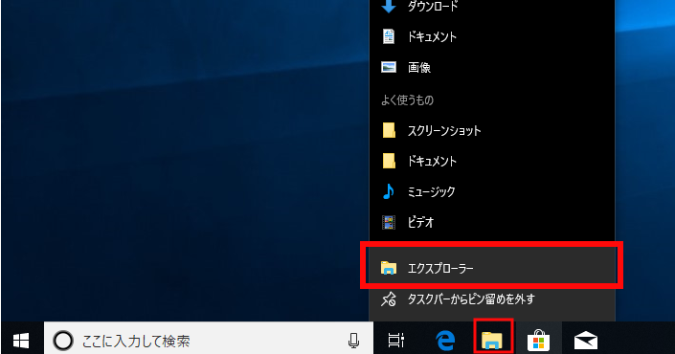Click the music note icon
This screenshot has height=354, width=675.
[389, 191]
